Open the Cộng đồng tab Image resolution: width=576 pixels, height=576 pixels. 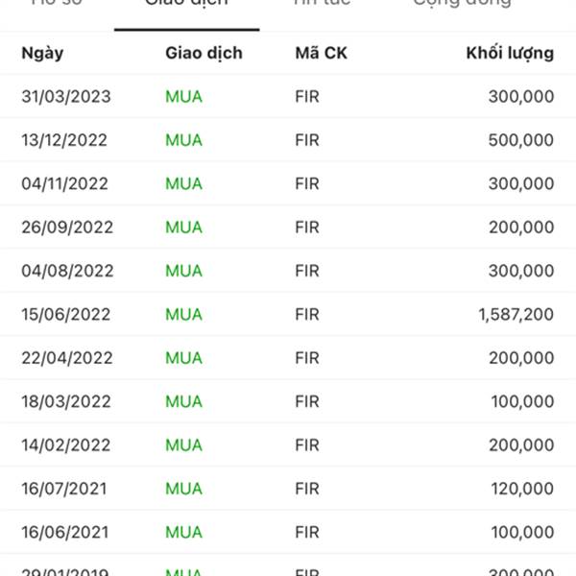click(x=462, y=3)
